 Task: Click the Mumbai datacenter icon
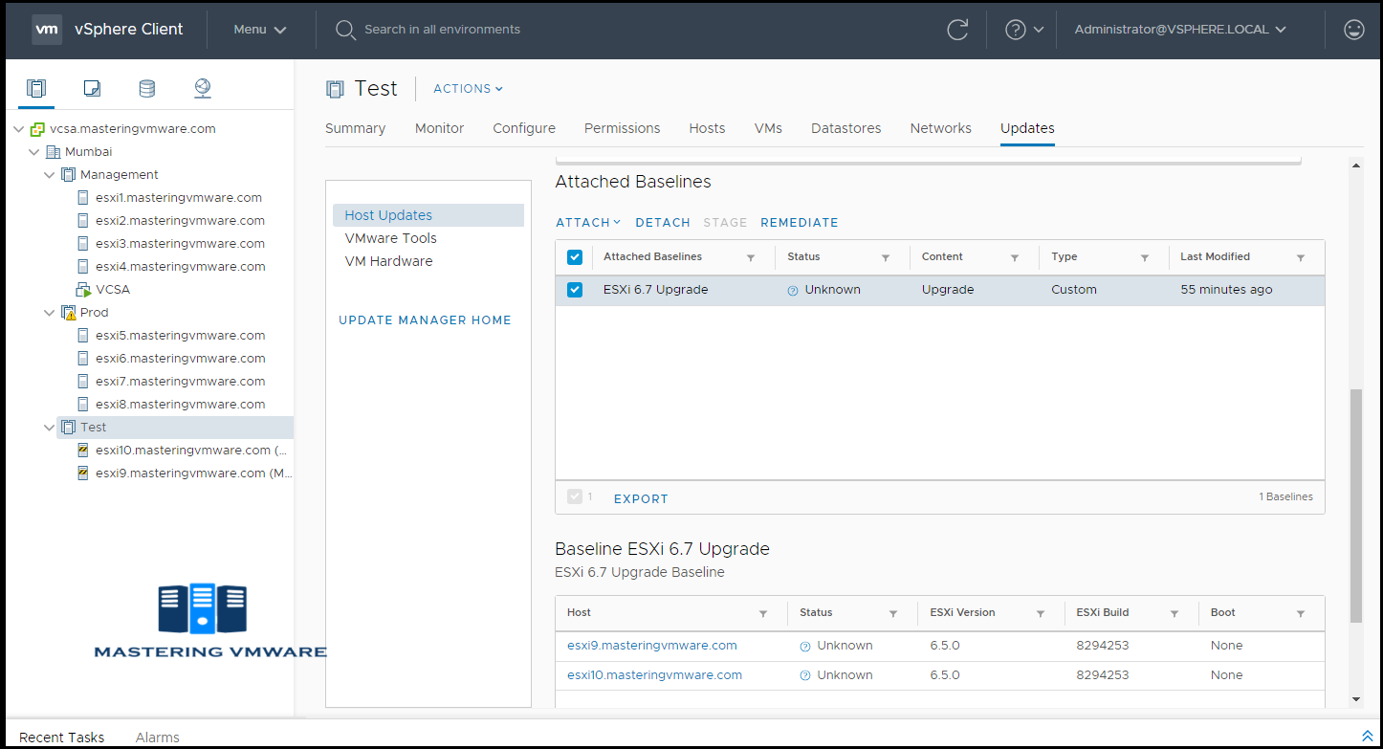pyautogui.click(x=53, y=152)
